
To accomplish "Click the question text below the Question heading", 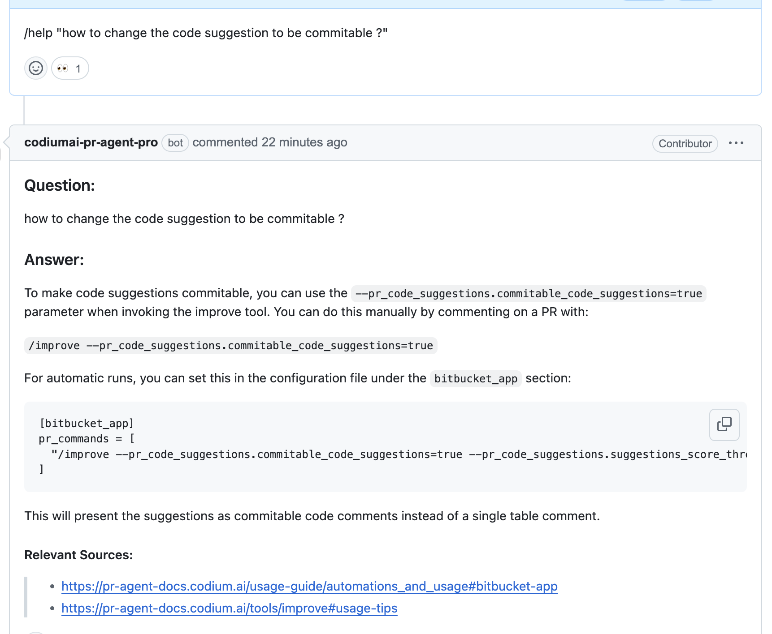I will point(184,218).
